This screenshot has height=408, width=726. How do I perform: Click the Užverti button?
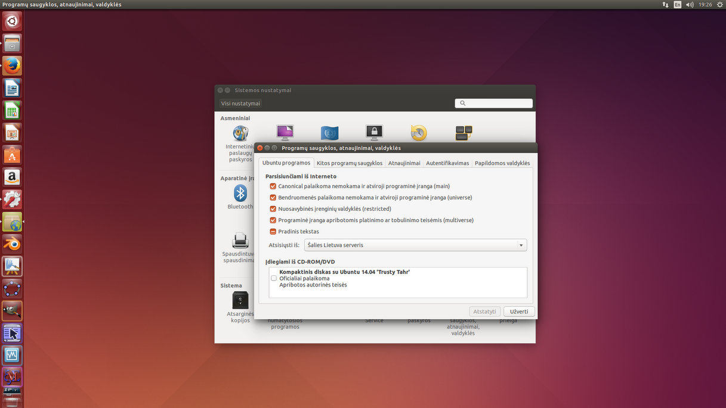[x=519, y=312]
